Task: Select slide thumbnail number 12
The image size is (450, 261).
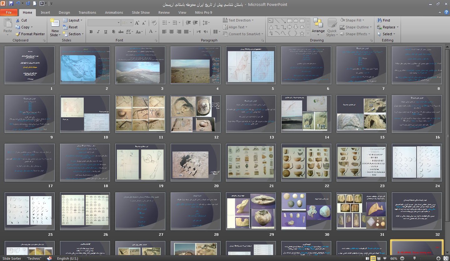Action: 196,114
